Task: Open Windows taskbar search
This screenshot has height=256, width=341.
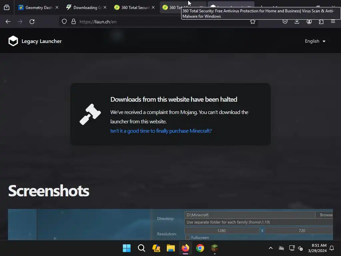Action: coord(141,248)
